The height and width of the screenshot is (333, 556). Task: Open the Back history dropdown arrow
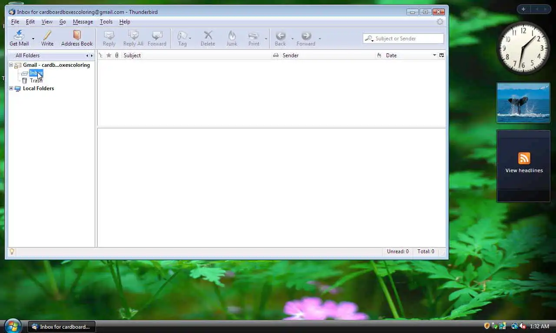click(x=292, y=39)
